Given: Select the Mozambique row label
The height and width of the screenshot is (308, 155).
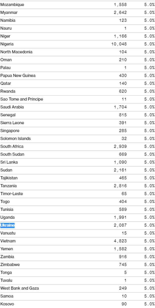Looking at the screenshot, I should (12, 5).
